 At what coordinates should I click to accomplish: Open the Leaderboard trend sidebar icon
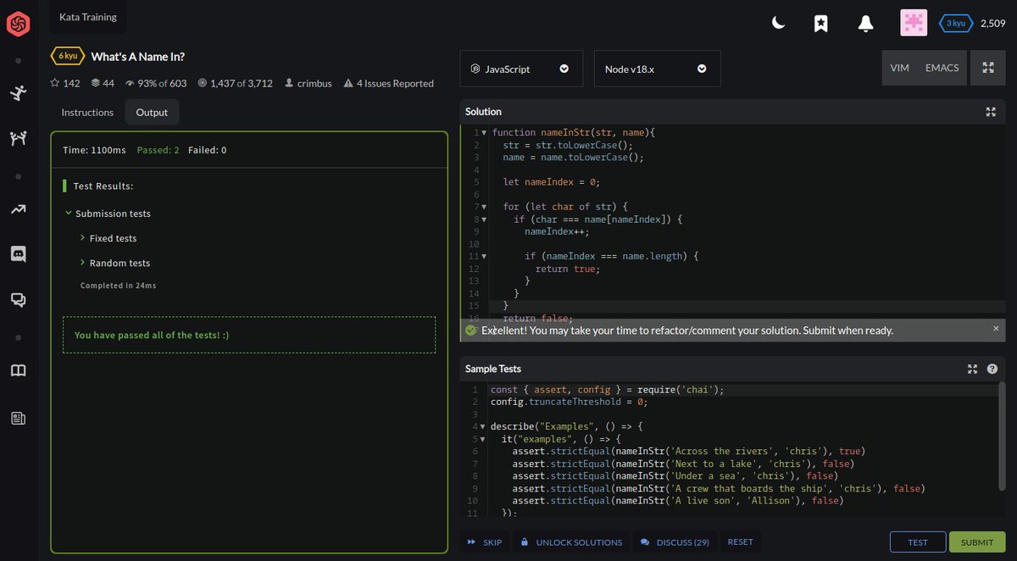18,208
